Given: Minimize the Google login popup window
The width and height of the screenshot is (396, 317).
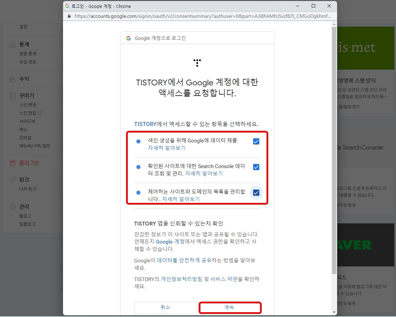Looking at the screenshot, I should pos(298,6).
